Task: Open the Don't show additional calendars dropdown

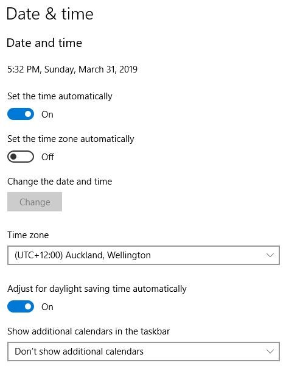Action: [x=144, y=352]
